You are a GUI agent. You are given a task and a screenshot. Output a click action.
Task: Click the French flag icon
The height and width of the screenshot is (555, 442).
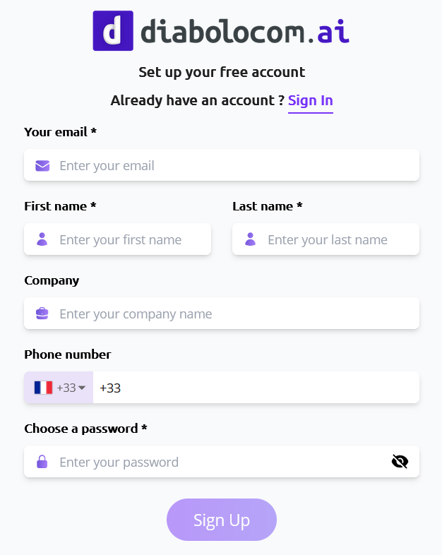pos(43,388)
